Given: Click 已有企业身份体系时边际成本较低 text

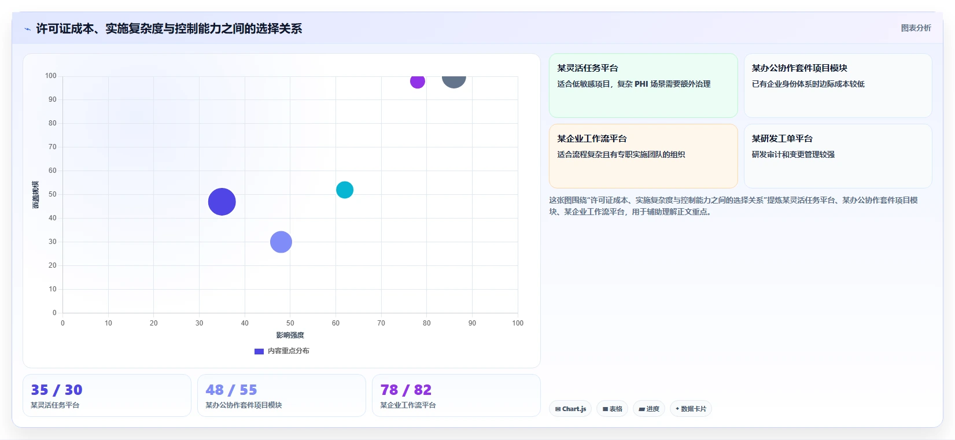Looking at the screenshot, I should click(x=808, y=84).
